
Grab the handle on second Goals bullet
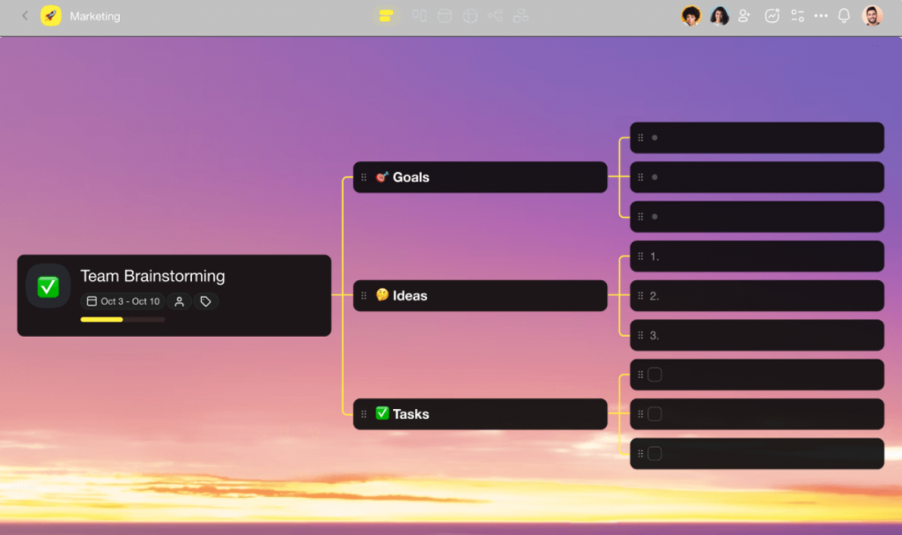(640, 177)
